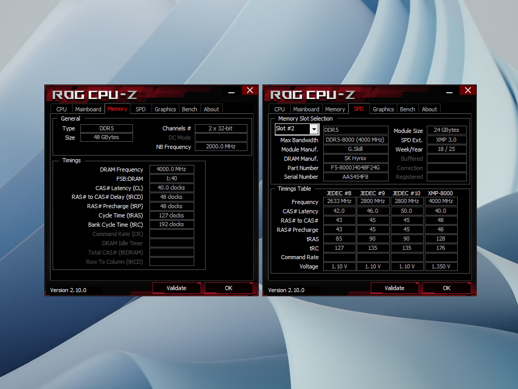Open SPD tab in left window

click(140, 109)
